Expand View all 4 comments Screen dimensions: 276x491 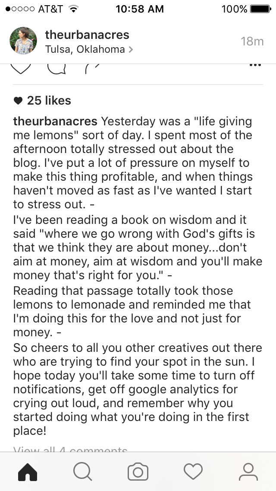70,449
